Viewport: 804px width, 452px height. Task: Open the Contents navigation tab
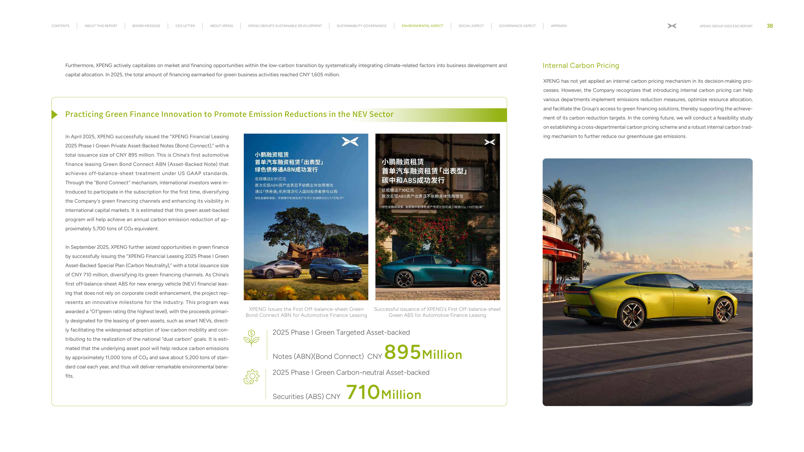tap(60, 26)
